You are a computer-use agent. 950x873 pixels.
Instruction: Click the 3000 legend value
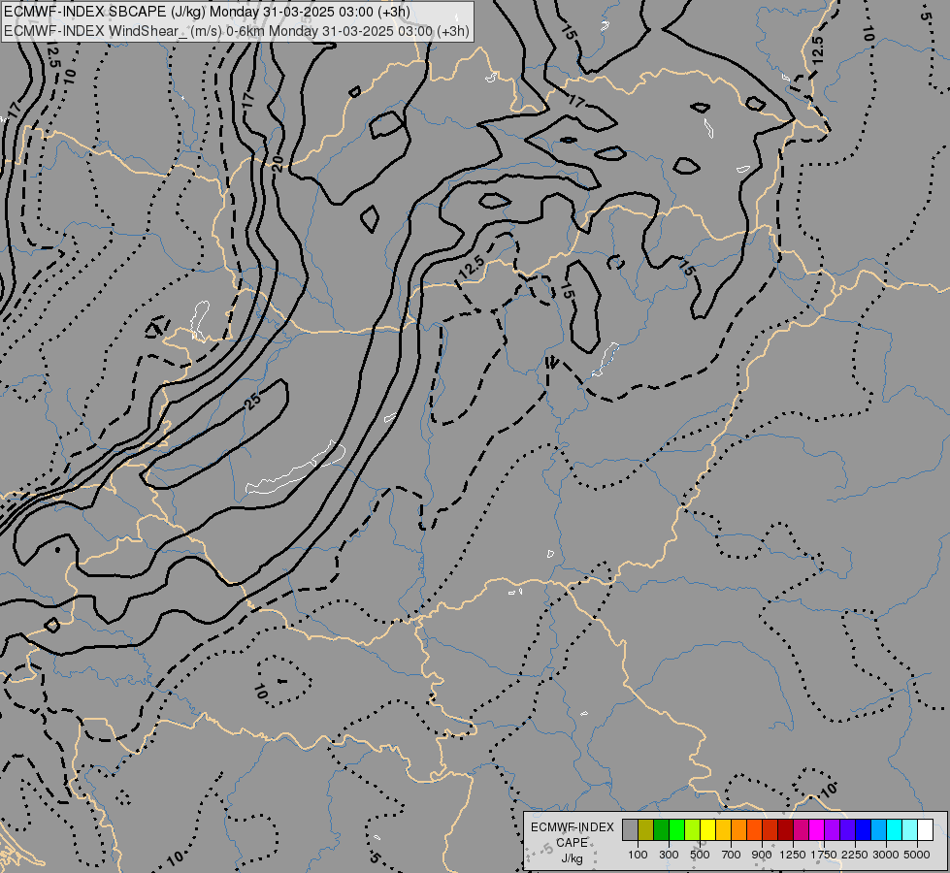pos(886,855)
